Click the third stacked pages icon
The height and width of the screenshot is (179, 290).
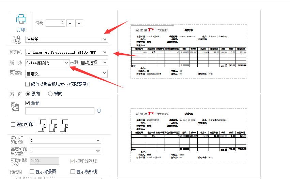64,125
